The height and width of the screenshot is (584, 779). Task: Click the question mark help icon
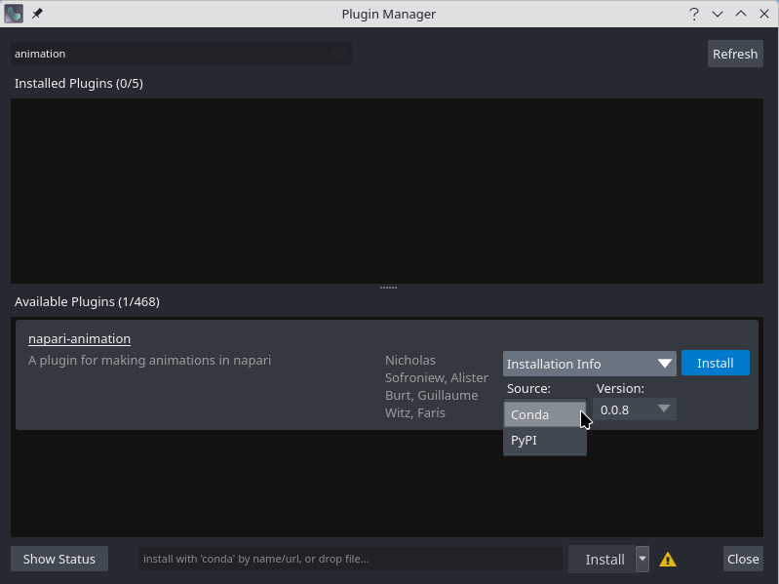[694, 14]
